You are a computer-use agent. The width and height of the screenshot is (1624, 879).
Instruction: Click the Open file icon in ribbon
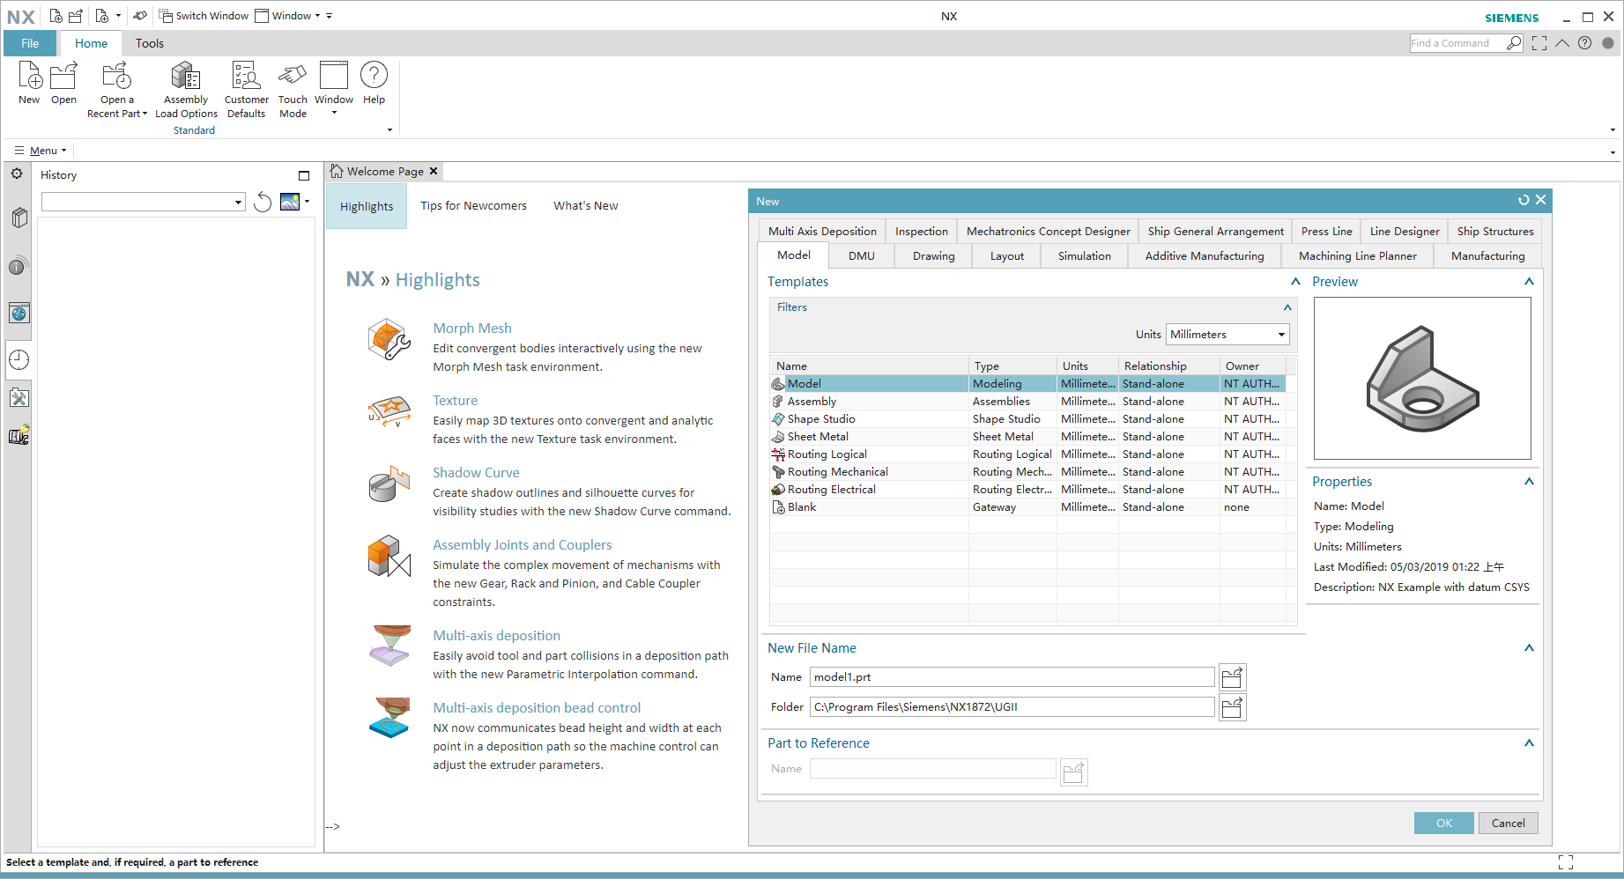click(63, 76)
